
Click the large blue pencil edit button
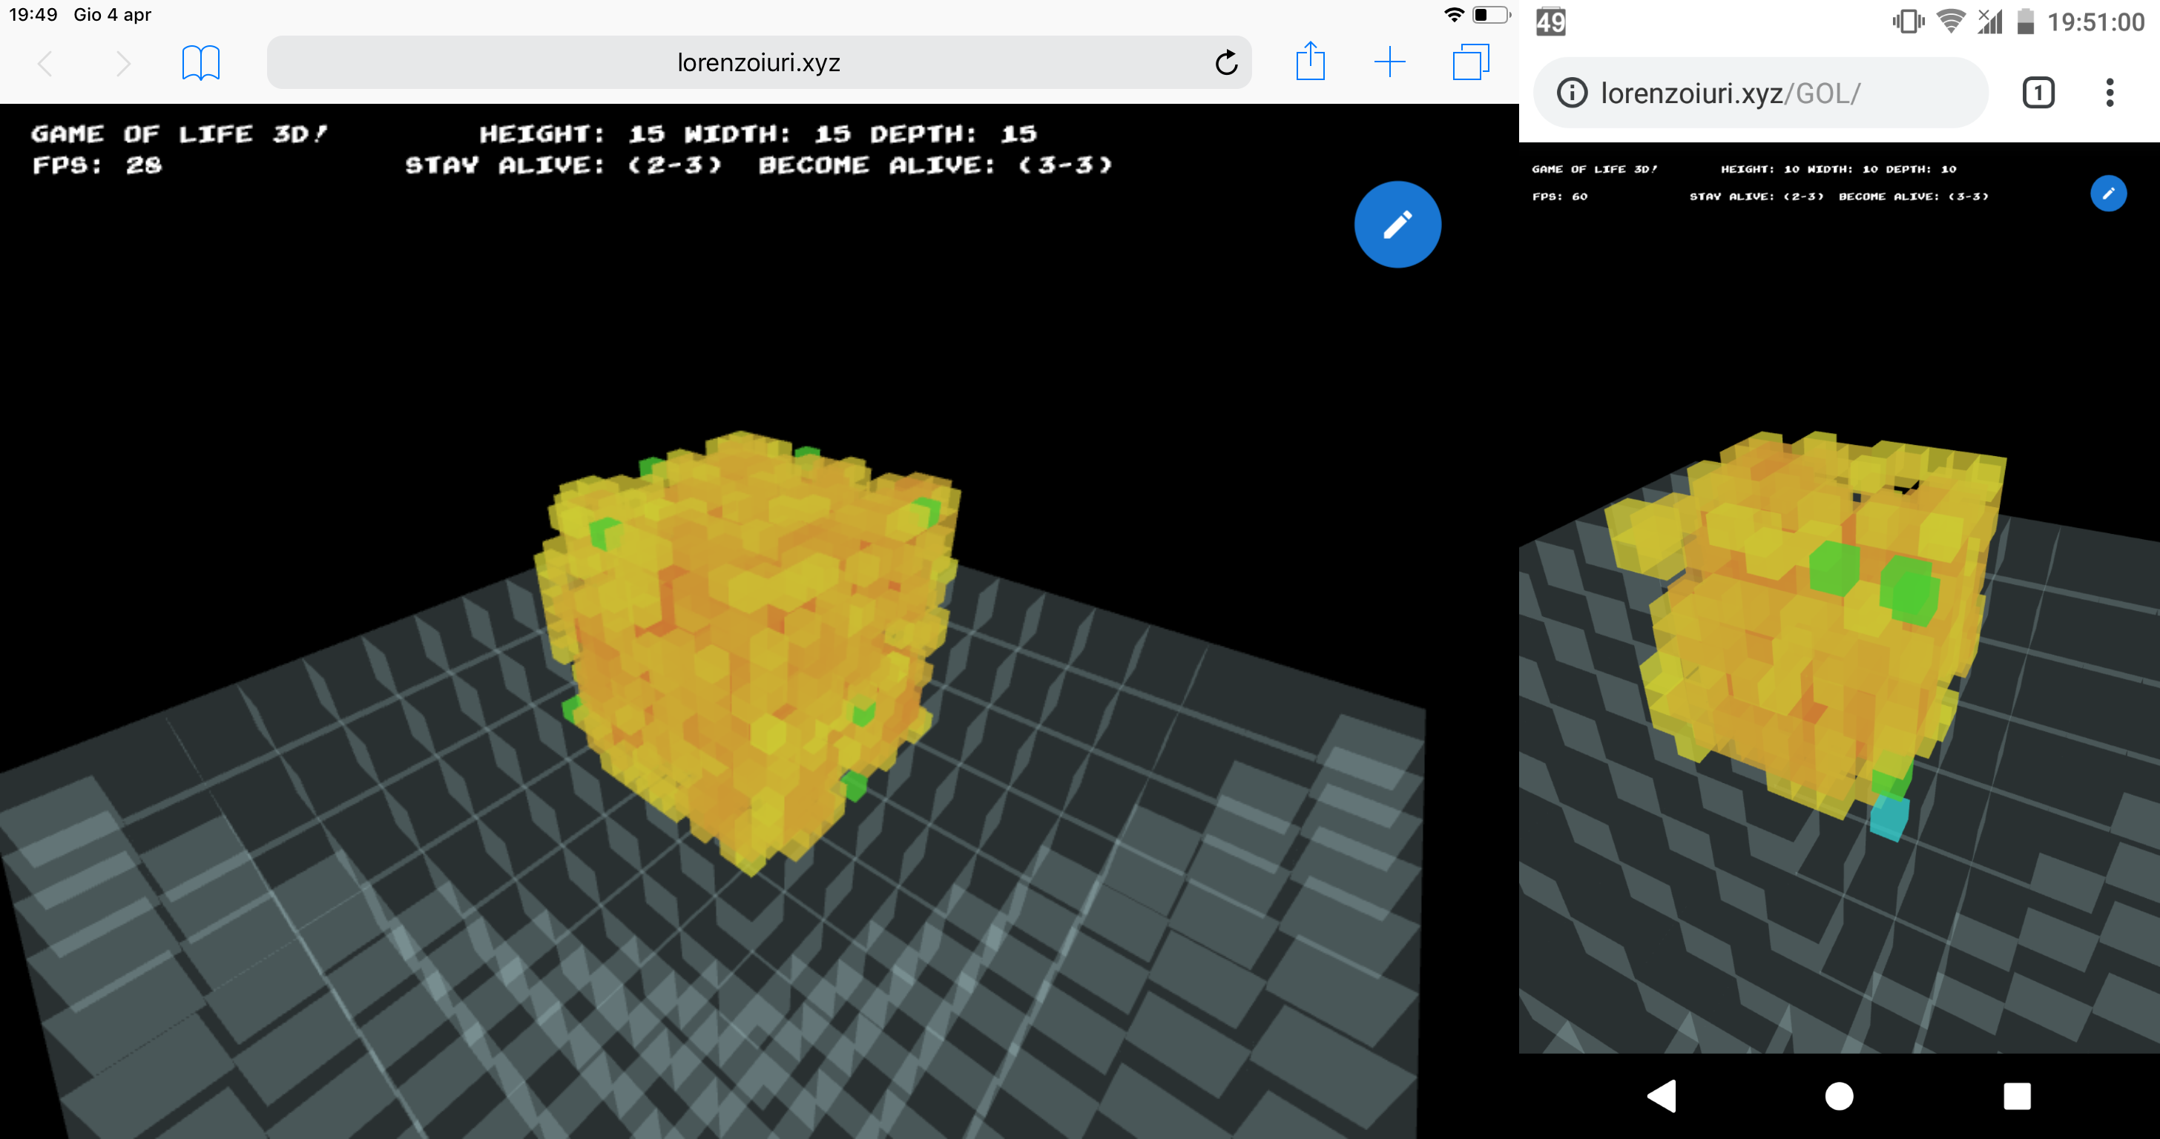[x=1397, y=225]
